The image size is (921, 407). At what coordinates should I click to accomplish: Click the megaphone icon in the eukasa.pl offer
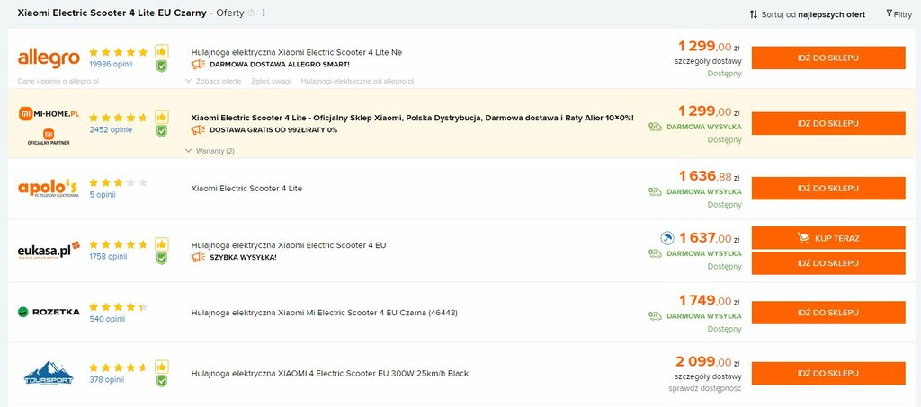198,257
